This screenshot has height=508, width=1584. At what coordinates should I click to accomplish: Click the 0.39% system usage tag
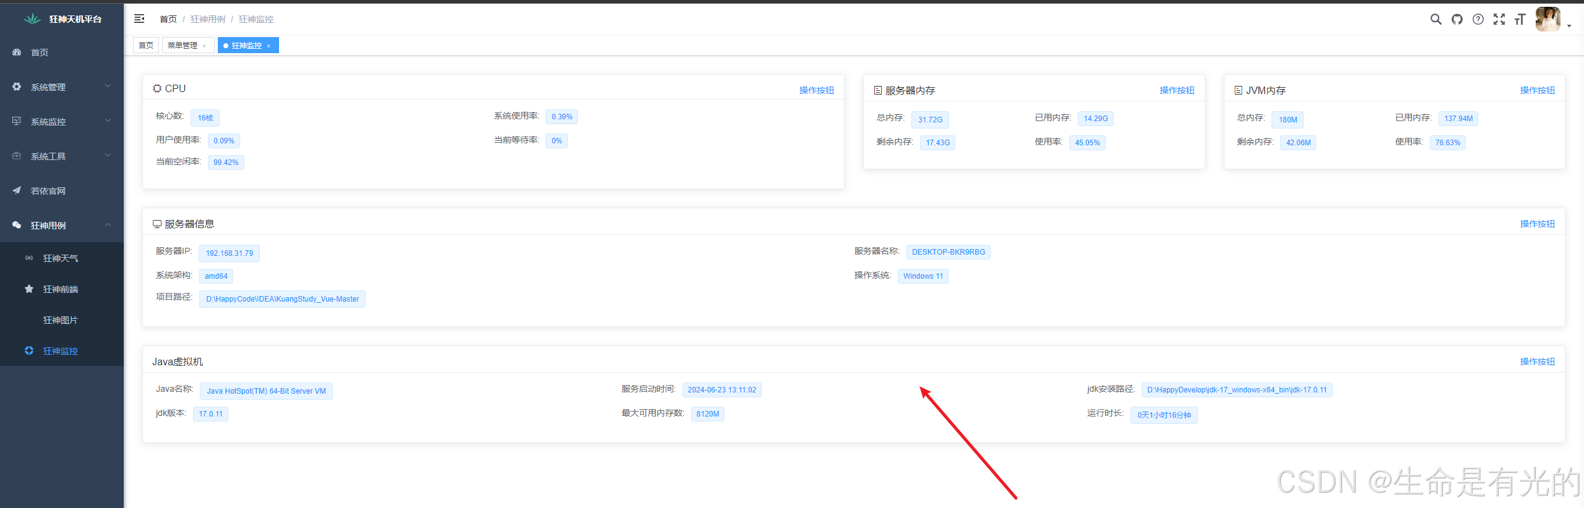[562, 117]
